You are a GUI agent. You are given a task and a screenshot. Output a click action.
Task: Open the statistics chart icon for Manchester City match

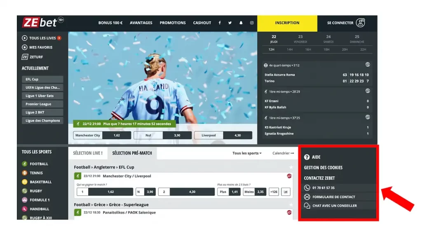(x=286, y=192)
